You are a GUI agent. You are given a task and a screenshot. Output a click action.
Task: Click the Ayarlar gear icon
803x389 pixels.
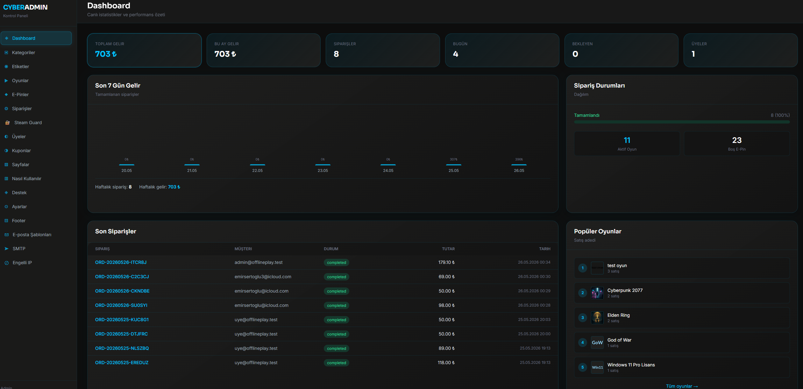(6, 207)
